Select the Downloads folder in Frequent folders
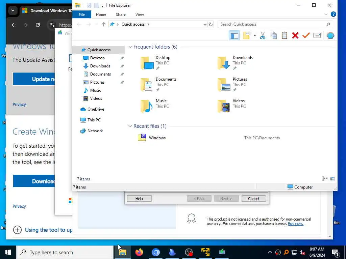The height and width of the screenshot is (259, 346). coord(235,63)
